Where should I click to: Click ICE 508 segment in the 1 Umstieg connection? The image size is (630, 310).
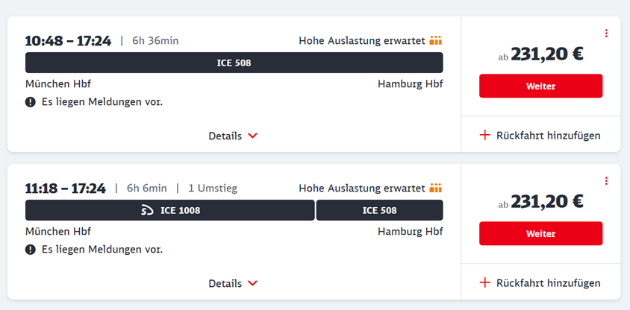point(380,210)
